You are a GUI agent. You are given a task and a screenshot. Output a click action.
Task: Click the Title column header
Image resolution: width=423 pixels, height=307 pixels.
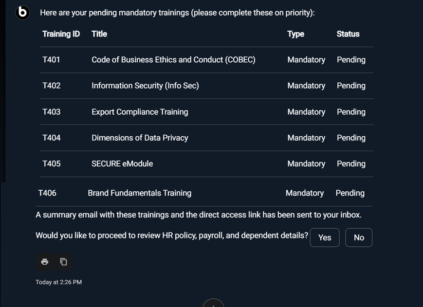99,34
